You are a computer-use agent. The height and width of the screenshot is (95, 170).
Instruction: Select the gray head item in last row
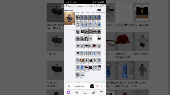pyautogui.click(x=78, y=74)
